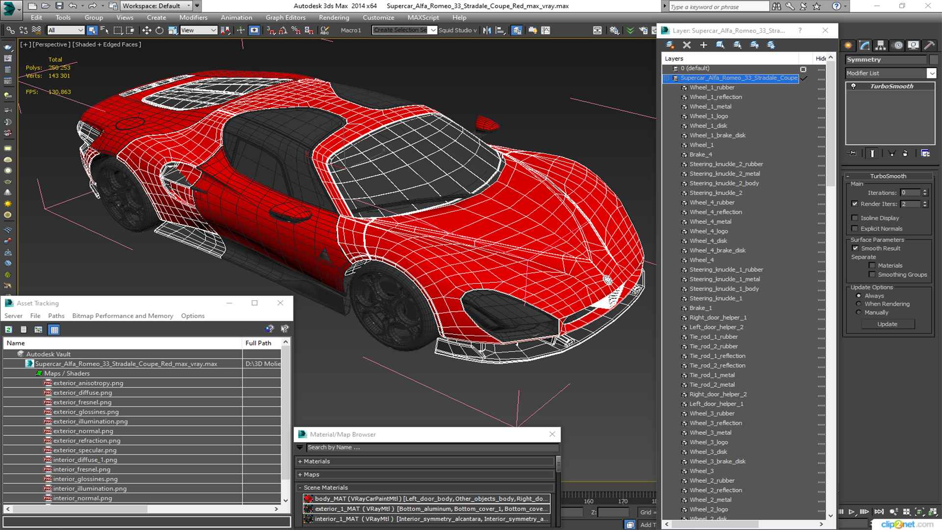Click Configure Modifier Sets icon
942x530 pixels.
[925, 154]
